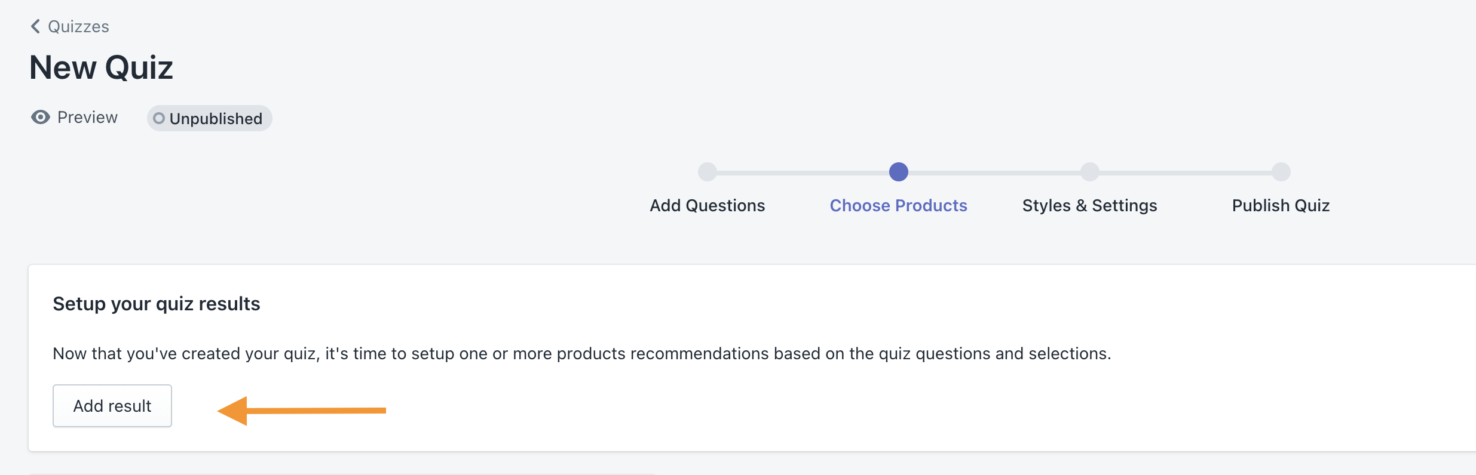Click the Preview eye icon

pyautogui.click(x=40, y=117)
